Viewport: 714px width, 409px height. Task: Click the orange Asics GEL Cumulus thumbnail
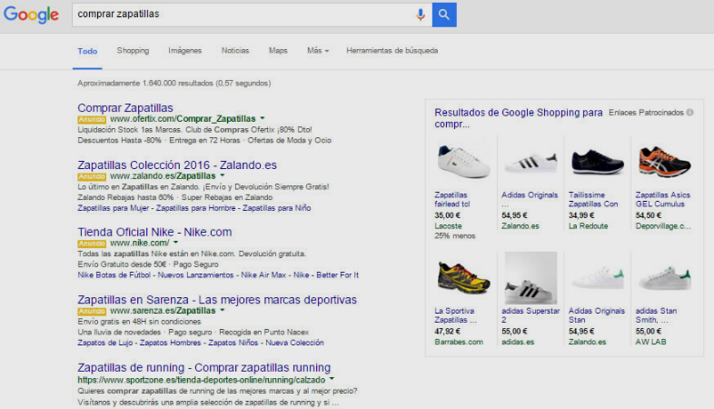tap(664, 162)
